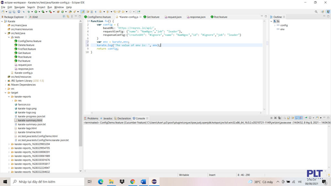Click the New Java Package icon
The image size is (331, 186).
58,12
